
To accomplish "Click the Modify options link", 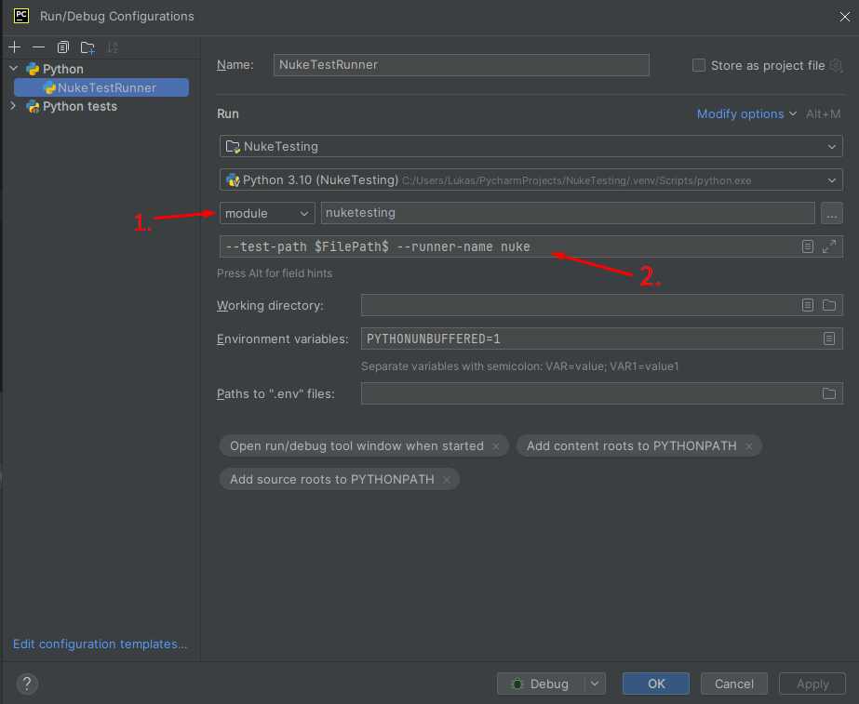I will click(x=740, y=113).
